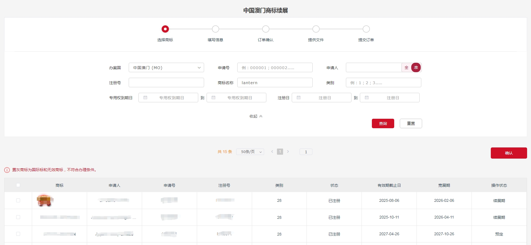531x245 pixels.
Task: Click the 2026-04-11 grace period cell
Action: pos(444,217)
